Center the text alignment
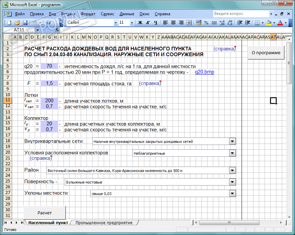 (173, 23)
